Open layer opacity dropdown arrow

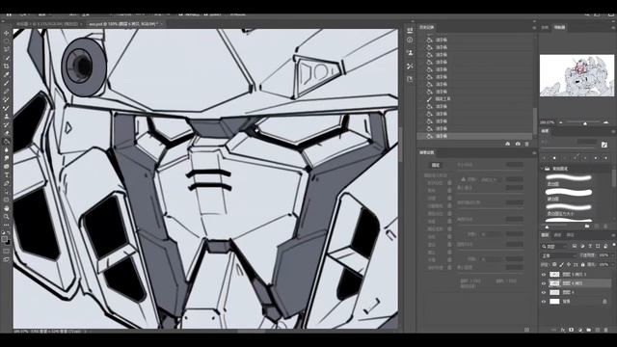[x=613, y=255]
